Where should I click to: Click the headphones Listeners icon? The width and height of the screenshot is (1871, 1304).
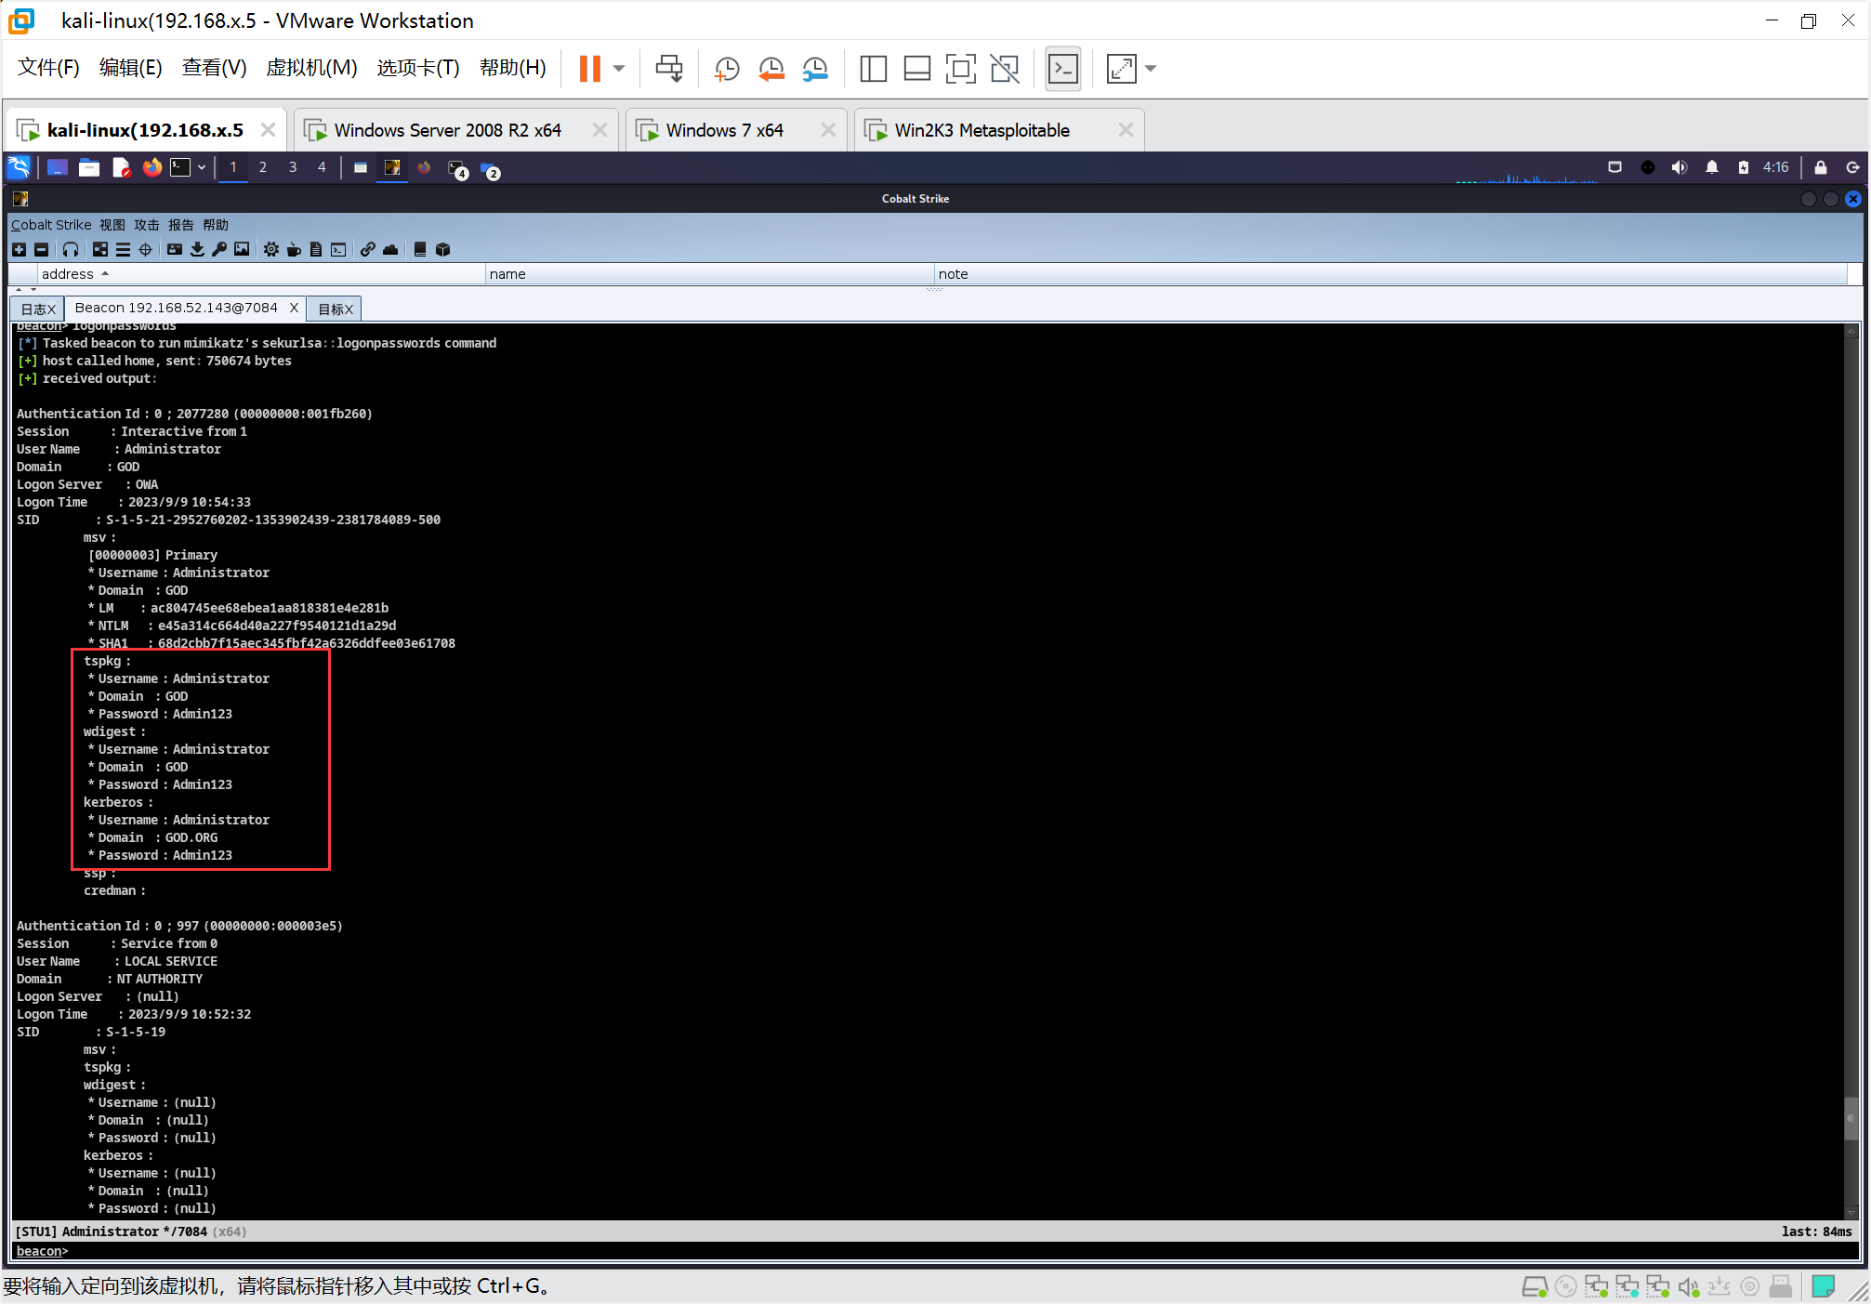click(71, 249)
